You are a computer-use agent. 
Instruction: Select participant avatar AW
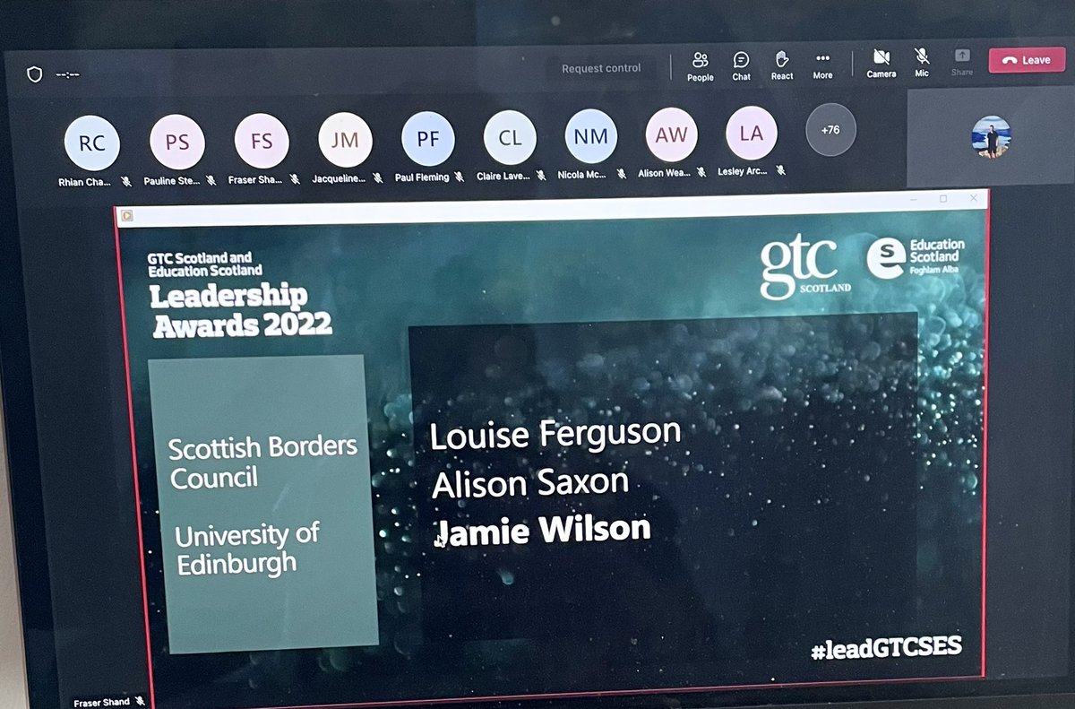(x=672, y=134)
